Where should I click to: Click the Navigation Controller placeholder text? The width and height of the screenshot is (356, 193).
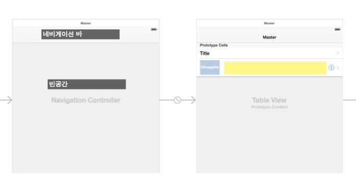(x=86, y=100)
